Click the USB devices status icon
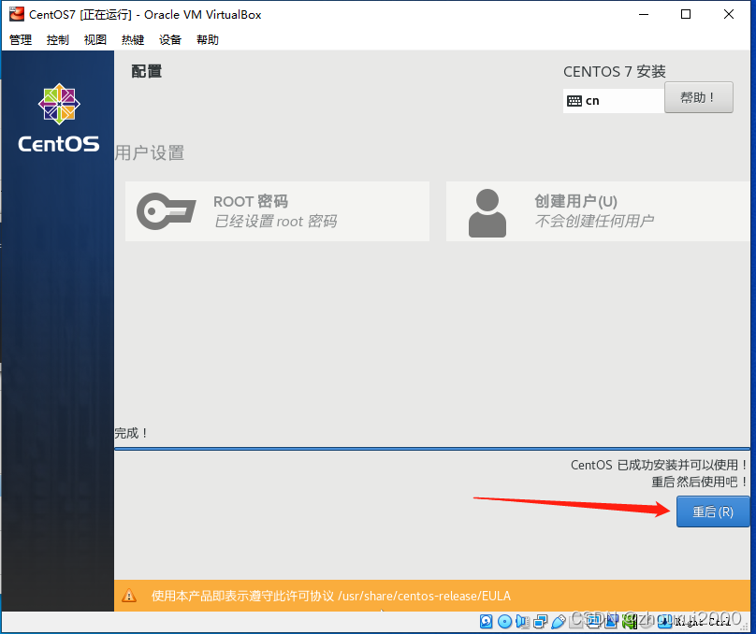756x634 pixels. [x=559, y=622]
